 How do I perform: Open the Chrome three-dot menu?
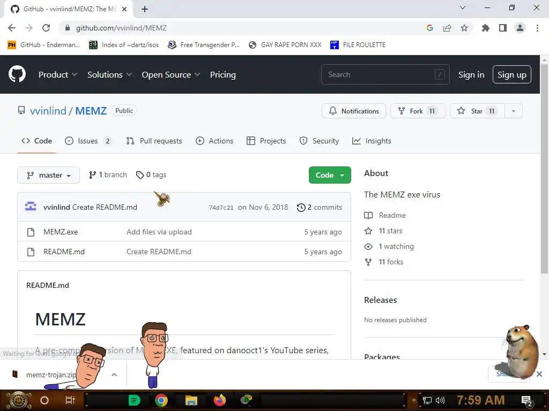[537, 28]
